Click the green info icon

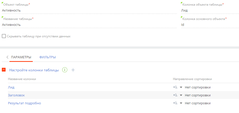point(65,70)
